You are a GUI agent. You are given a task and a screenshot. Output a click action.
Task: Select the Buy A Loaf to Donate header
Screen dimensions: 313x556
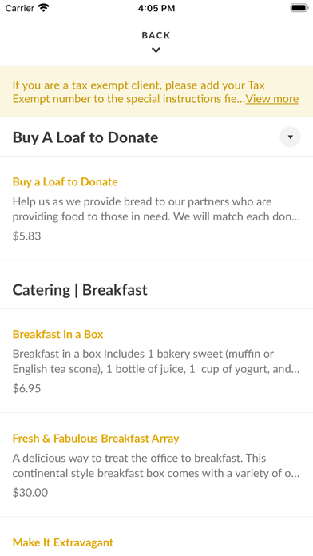(85, 137)
